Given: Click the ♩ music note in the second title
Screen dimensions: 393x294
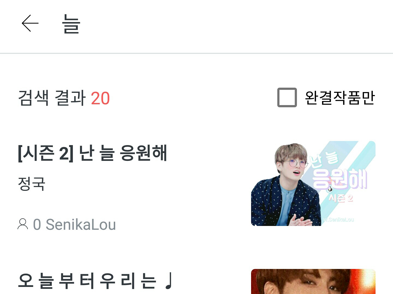Looking at the screenshot, I should click(169, 280).
